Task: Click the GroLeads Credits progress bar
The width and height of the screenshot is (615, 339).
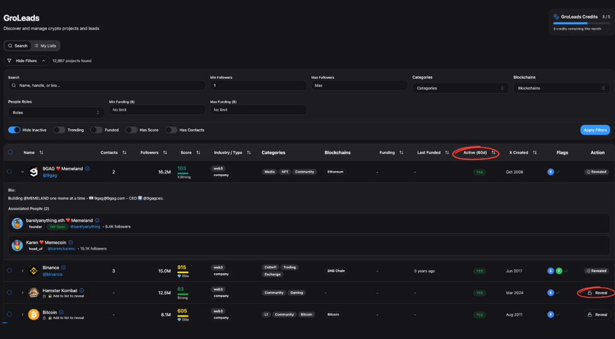Action: (x=581, y=23)
